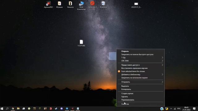Click the blue question-mark tray icon

click(x=162, y=109)
